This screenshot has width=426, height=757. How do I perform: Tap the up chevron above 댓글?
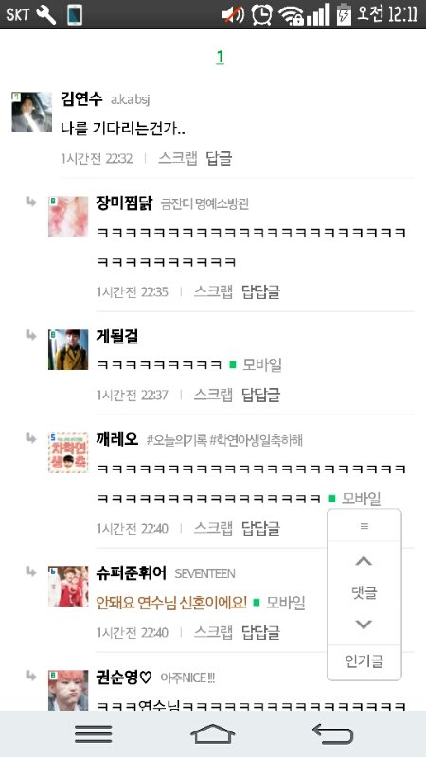(x=364, y=561)
